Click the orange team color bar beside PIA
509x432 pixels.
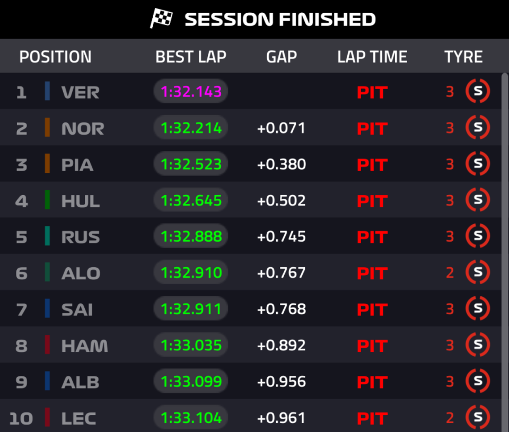[47, 164]
